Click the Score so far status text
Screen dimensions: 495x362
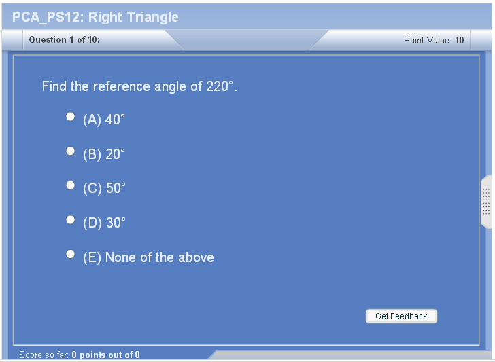80,355
